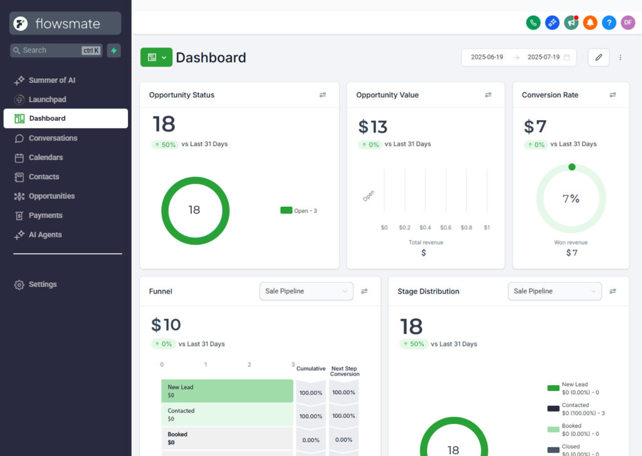Toggle the Contacted legend color swatch

(553, 408)
